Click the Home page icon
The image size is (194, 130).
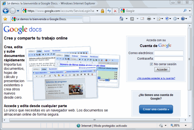[x=121, y=19]
